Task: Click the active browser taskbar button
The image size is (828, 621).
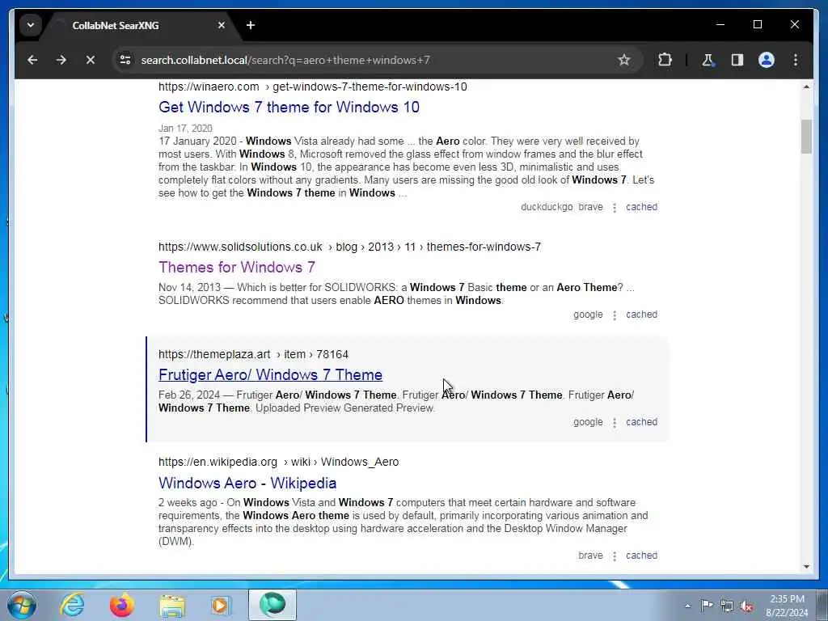Action: [x=272, y=605]
